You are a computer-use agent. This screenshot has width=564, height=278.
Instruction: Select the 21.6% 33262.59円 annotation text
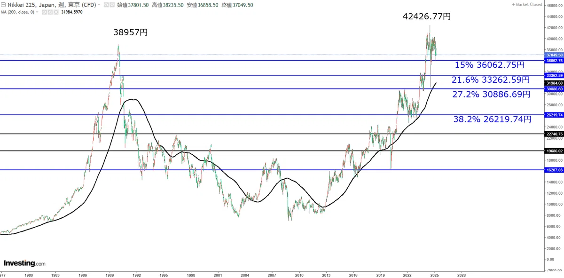[x=491, y=80]
